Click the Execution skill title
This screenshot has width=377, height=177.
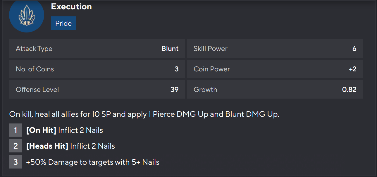[x=71, y=7]
